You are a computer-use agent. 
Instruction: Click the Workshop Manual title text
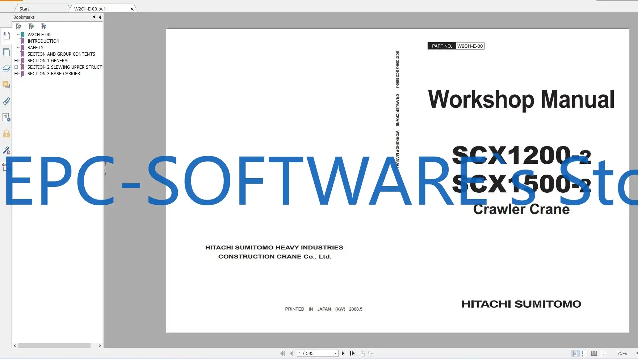[521, 99]
